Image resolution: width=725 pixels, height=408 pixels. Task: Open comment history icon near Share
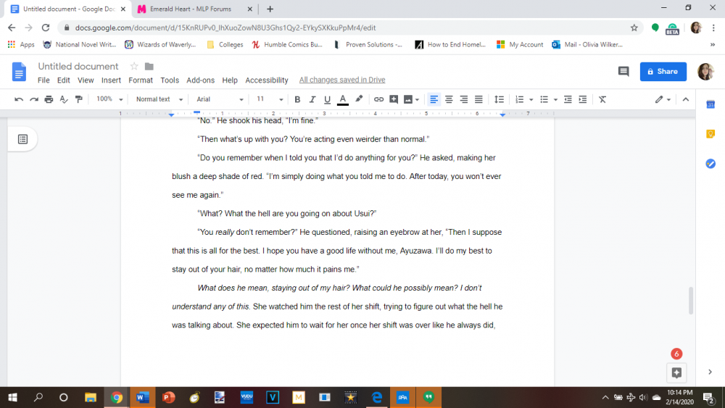tap(623, 72)
